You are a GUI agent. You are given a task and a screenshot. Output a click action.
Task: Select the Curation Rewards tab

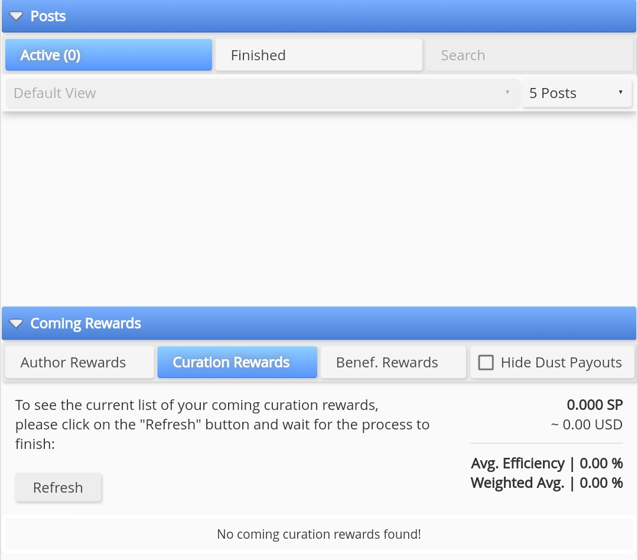pos(237,362)
